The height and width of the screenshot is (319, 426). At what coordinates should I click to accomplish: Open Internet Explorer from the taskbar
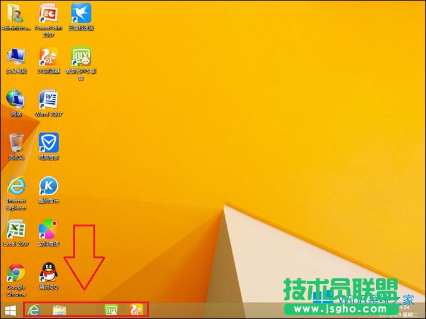34,310
